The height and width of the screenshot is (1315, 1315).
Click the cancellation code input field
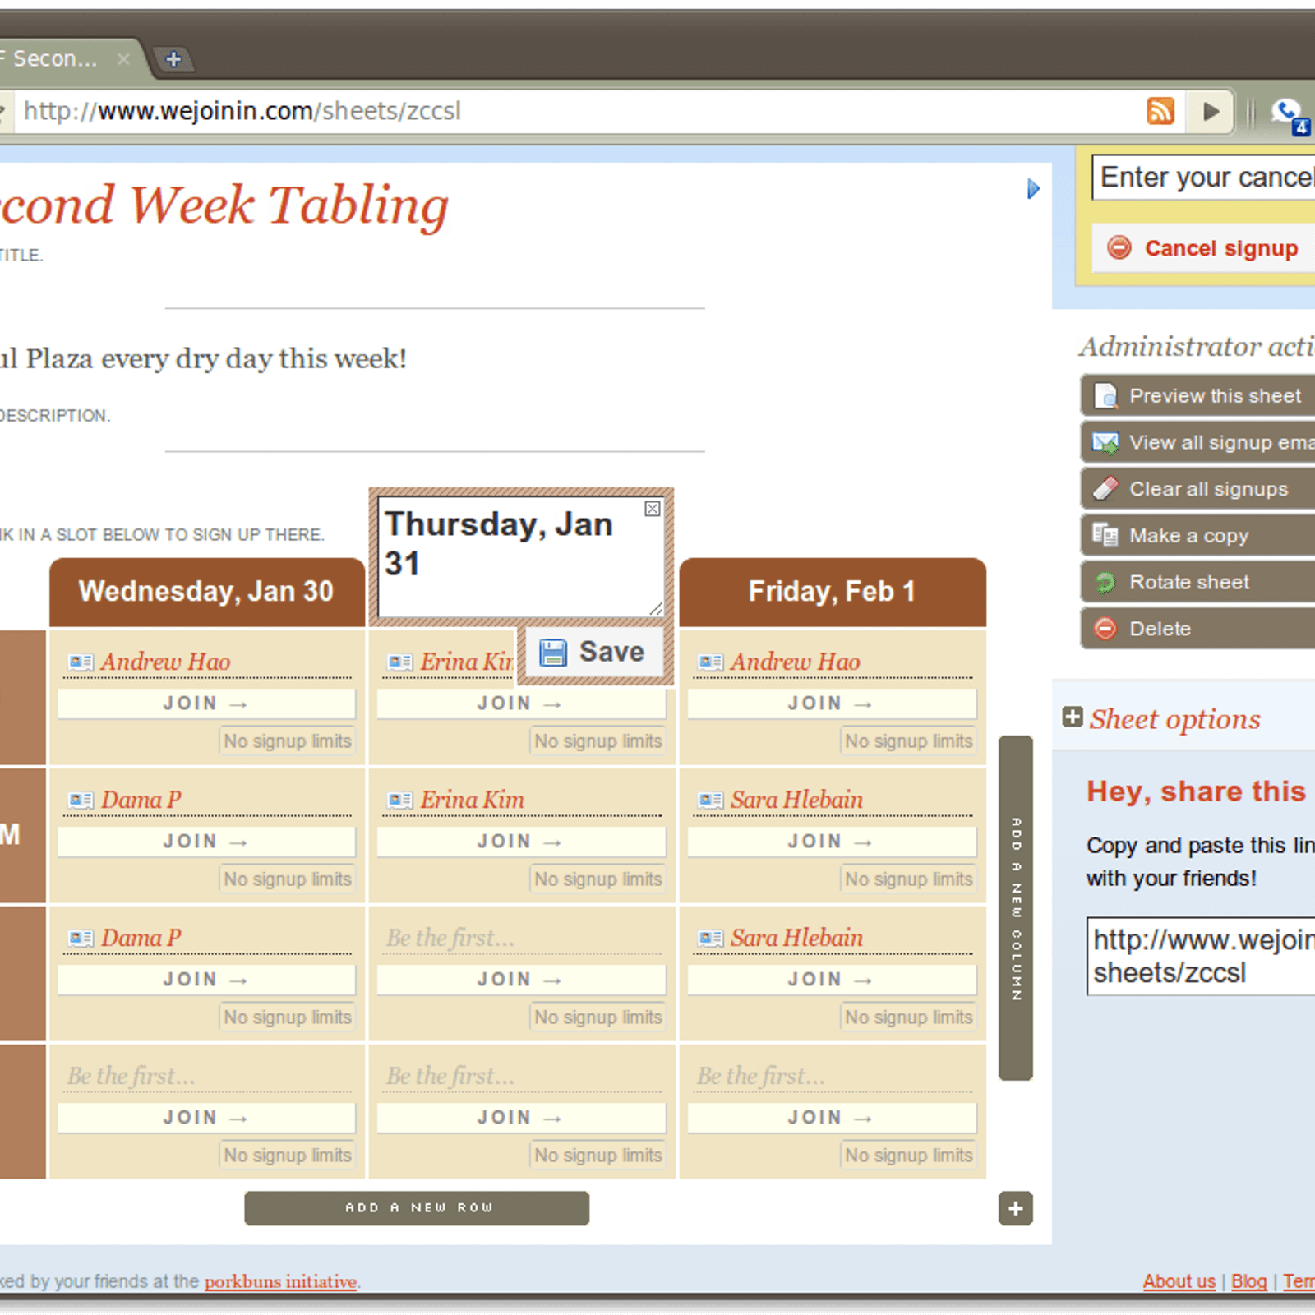(1205, 178)
